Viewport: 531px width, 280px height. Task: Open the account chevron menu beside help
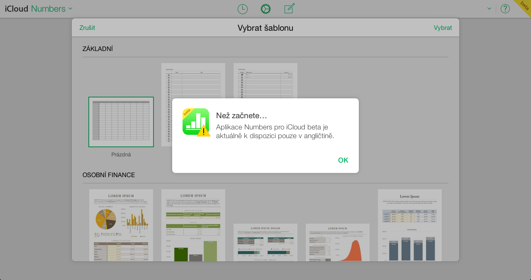tap(489, 9)
